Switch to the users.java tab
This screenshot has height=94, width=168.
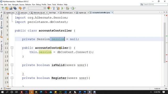tap(24, 13)
